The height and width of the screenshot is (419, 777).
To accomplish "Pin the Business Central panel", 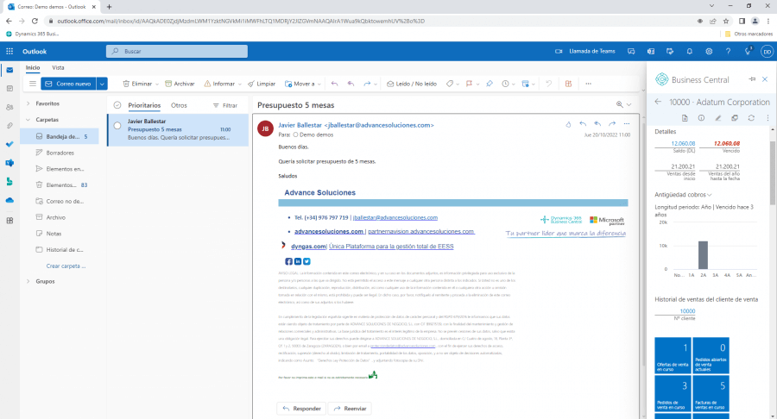I will point(750,79).
